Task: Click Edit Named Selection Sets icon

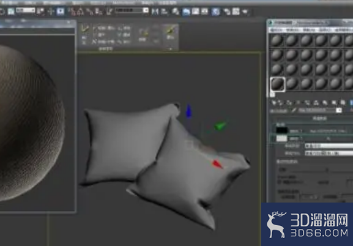Action: (110, 11)
